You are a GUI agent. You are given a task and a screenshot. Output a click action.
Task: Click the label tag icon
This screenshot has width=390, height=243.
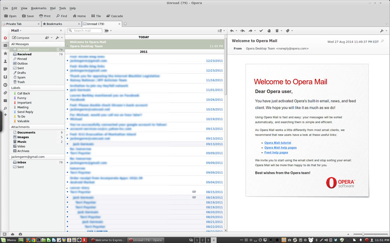(x=288, y=31)
